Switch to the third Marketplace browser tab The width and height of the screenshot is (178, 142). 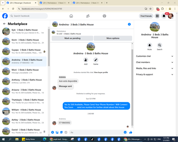click(88, 3)
